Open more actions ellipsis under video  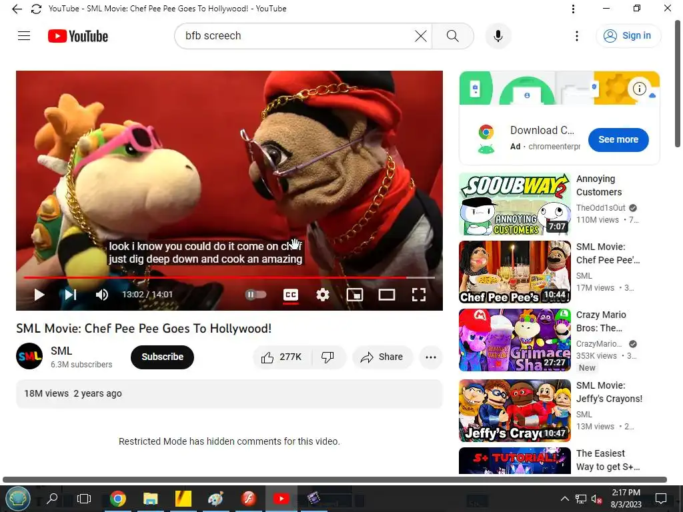[431, 357]
